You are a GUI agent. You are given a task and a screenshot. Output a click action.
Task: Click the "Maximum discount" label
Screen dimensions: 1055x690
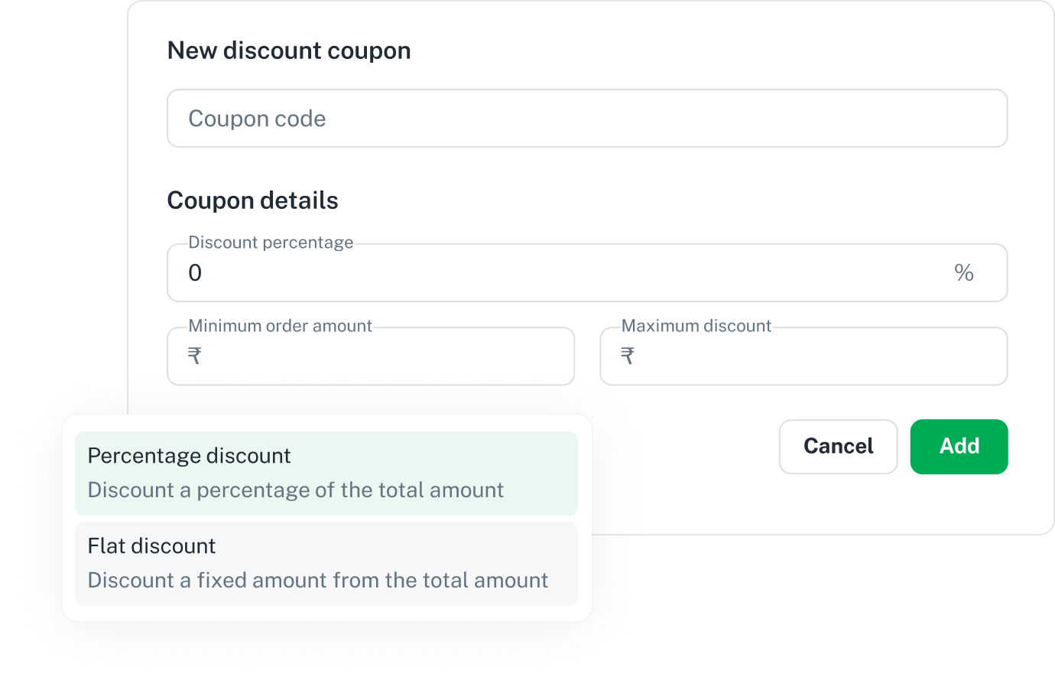coord(696,326)
